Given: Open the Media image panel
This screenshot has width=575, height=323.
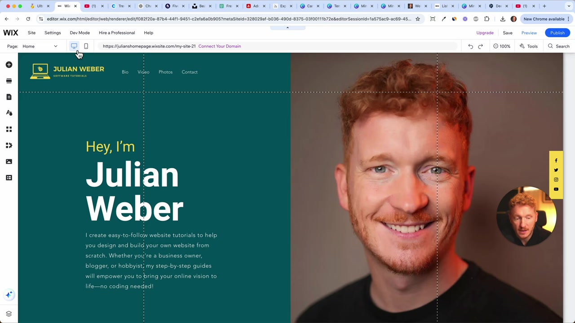Looking at the screenshot, I should [9, 161].
